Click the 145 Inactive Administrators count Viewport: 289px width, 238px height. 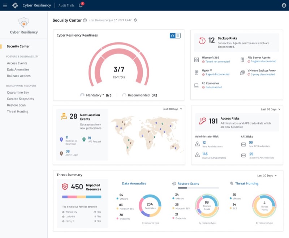[x=205, y=154]
